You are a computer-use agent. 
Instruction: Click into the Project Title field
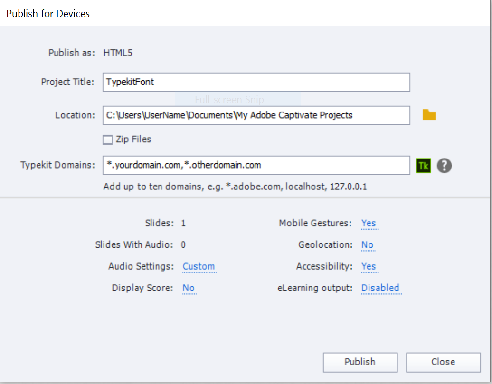256,82
